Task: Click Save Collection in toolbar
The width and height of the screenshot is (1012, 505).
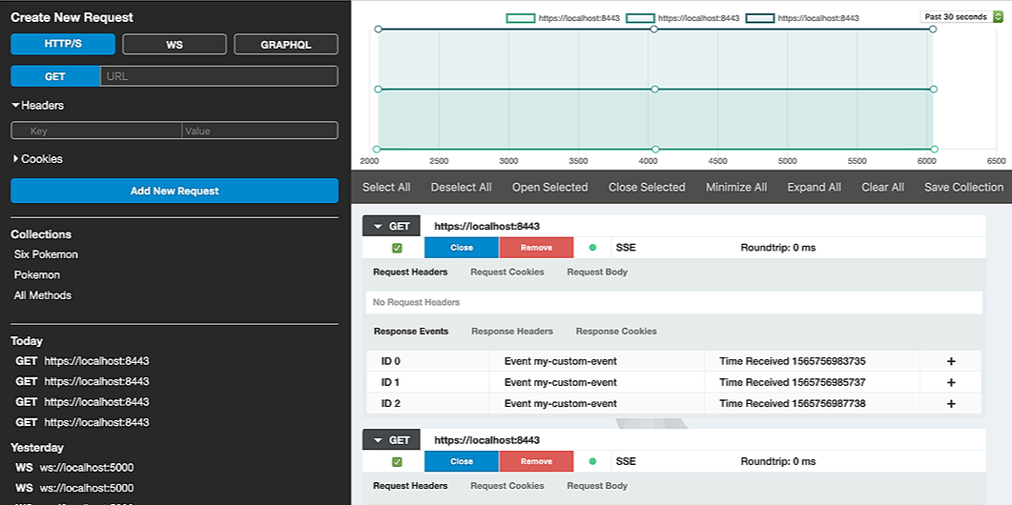Action: 963,187
